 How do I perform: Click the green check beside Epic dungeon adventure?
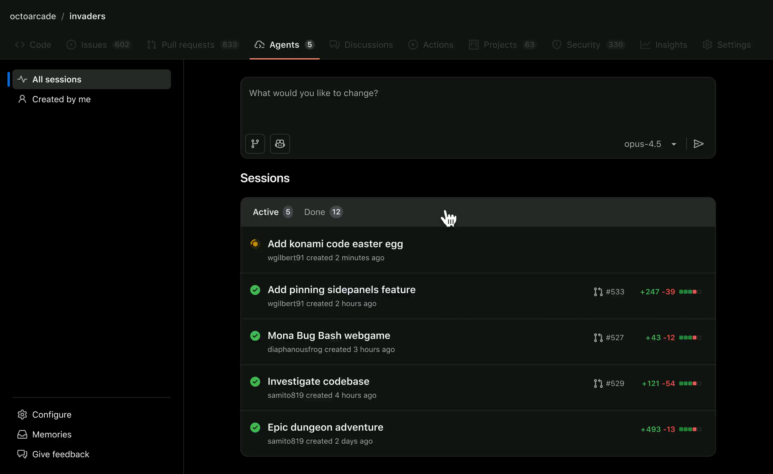click(x=255, y=427)
